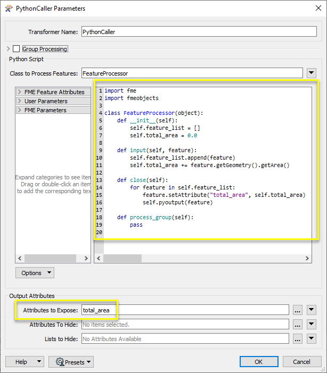
Task: Click the resize grip at dialog corner
Action: click(323, 369)
